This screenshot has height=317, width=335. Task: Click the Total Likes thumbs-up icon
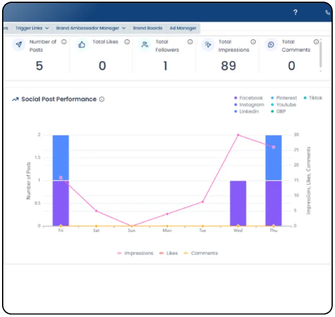[82, 45]
